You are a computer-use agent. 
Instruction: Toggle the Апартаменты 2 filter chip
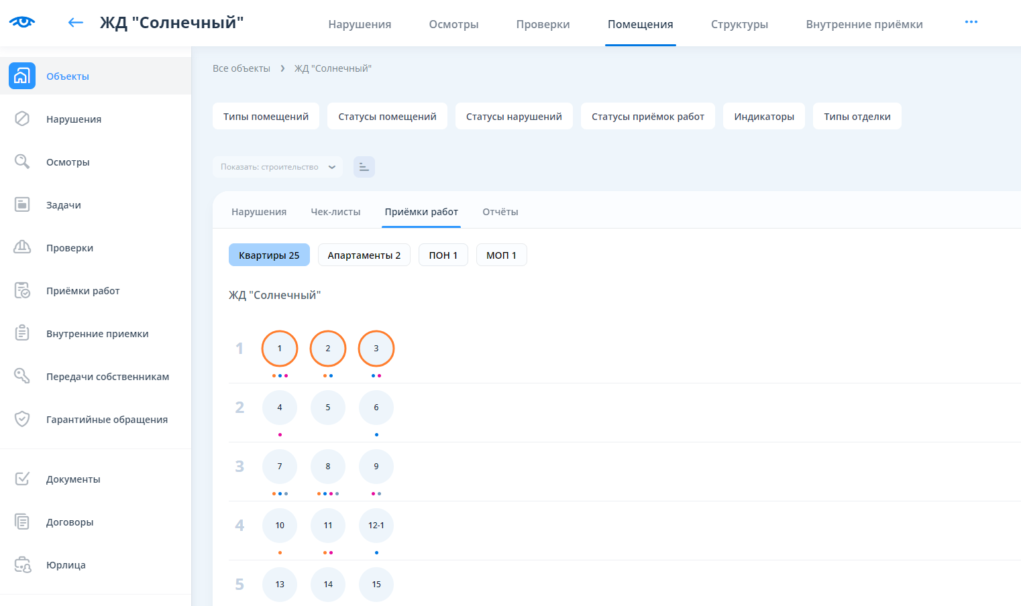click(x=364, y=255)
